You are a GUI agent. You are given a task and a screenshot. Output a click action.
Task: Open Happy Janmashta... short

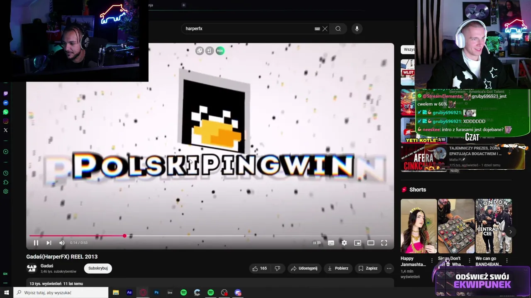(419, 226)
